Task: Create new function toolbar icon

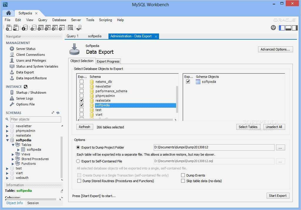Action: (x=62, y=28)
